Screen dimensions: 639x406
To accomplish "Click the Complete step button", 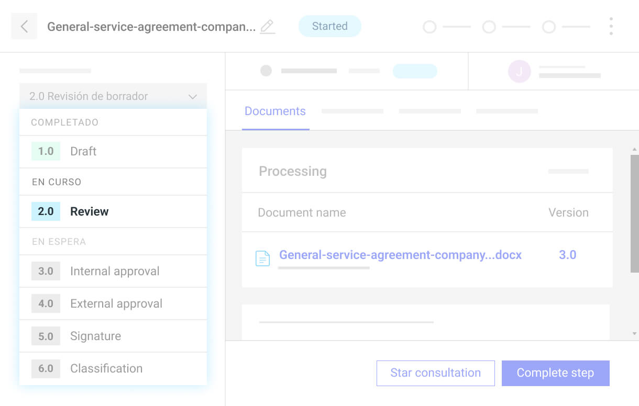I will pos(555,373).
